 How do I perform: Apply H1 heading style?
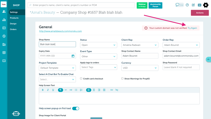click(x=66, y=90)
